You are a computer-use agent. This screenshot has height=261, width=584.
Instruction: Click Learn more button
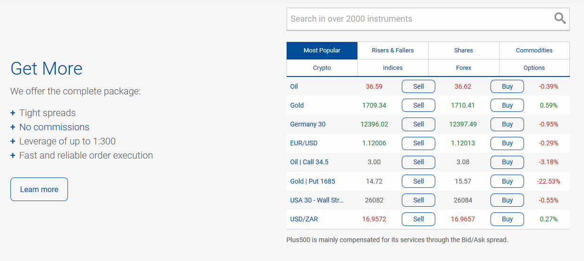tap(39, 189)
